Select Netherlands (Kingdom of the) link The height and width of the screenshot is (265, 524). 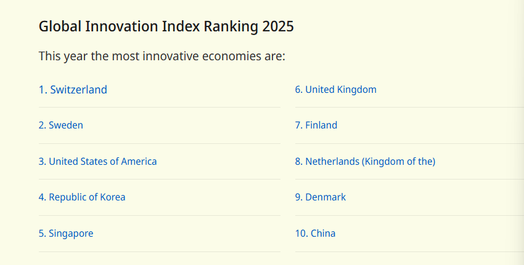click(365, 162)
